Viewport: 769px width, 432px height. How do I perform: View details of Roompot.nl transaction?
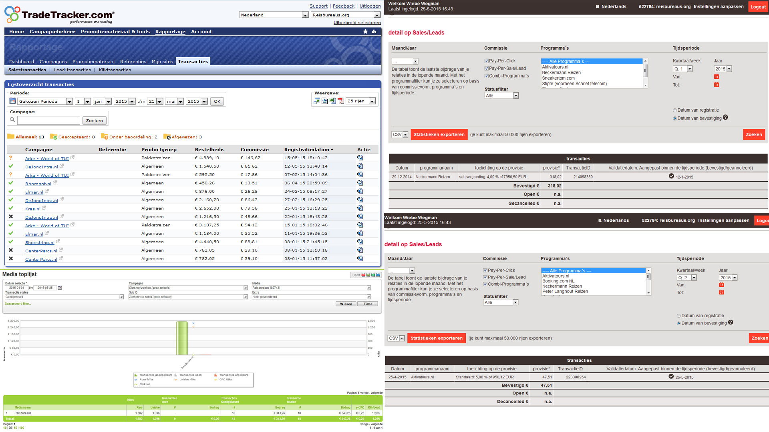[x=360, y=183]
